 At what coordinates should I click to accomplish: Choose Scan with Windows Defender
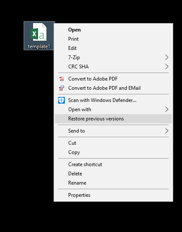[x=113, y=100]
